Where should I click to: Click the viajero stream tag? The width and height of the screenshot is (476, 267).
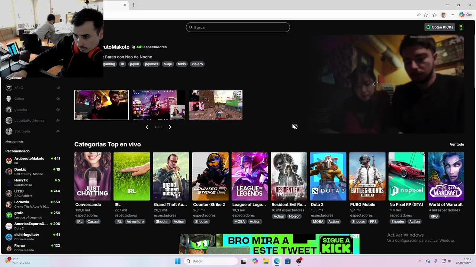point(197,64)
